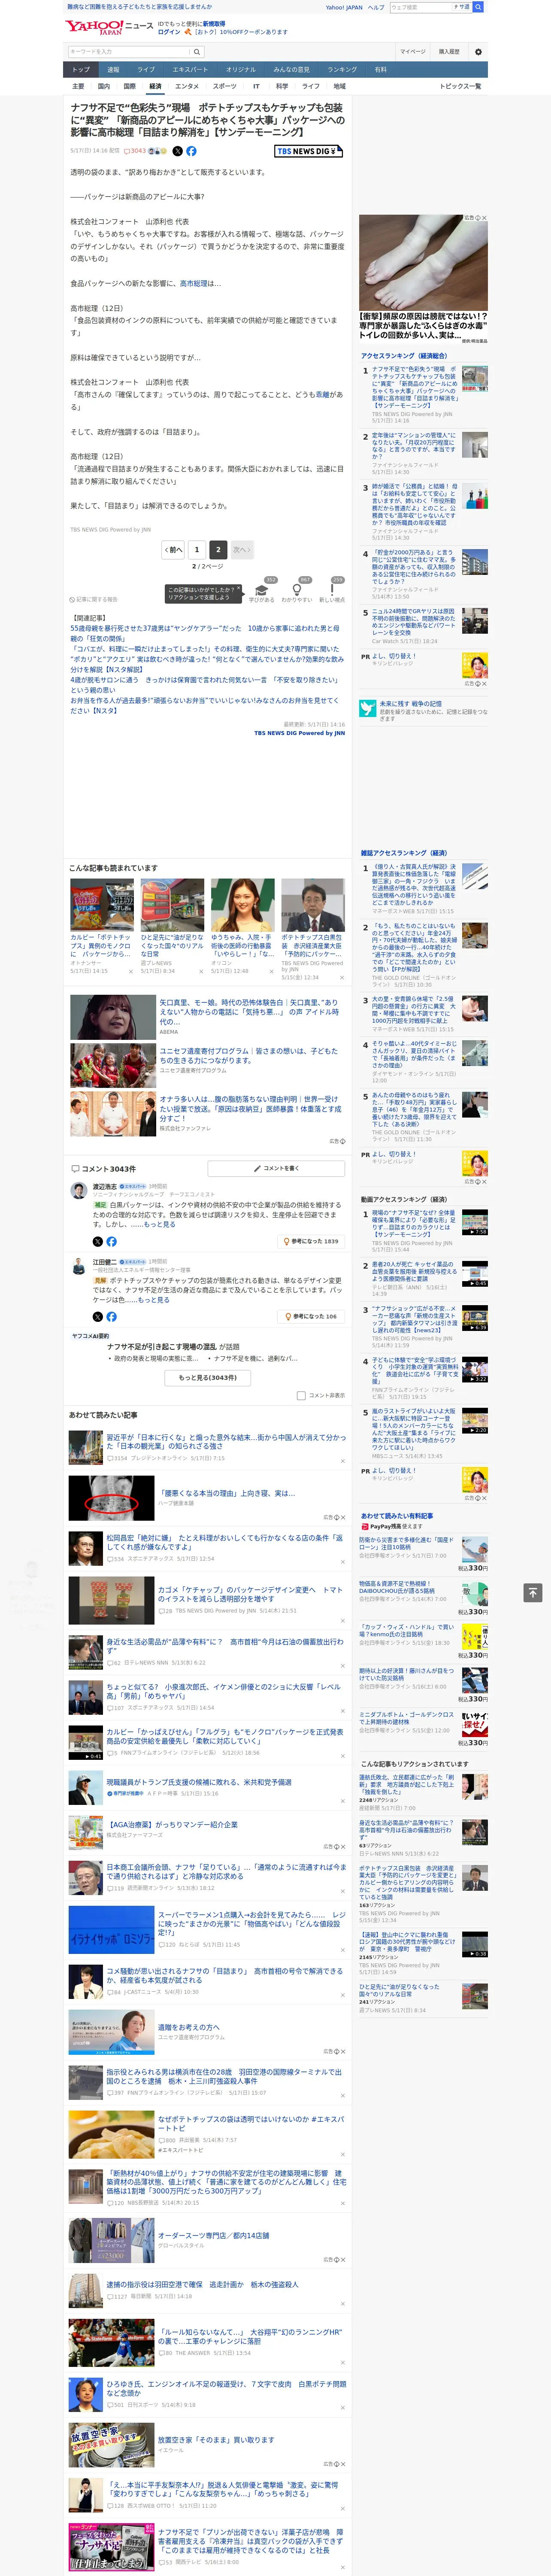This screenshot has width=551, height=2576.
Task: Share 渡辺浩志's comment on X
Action: coord(98,1241)
